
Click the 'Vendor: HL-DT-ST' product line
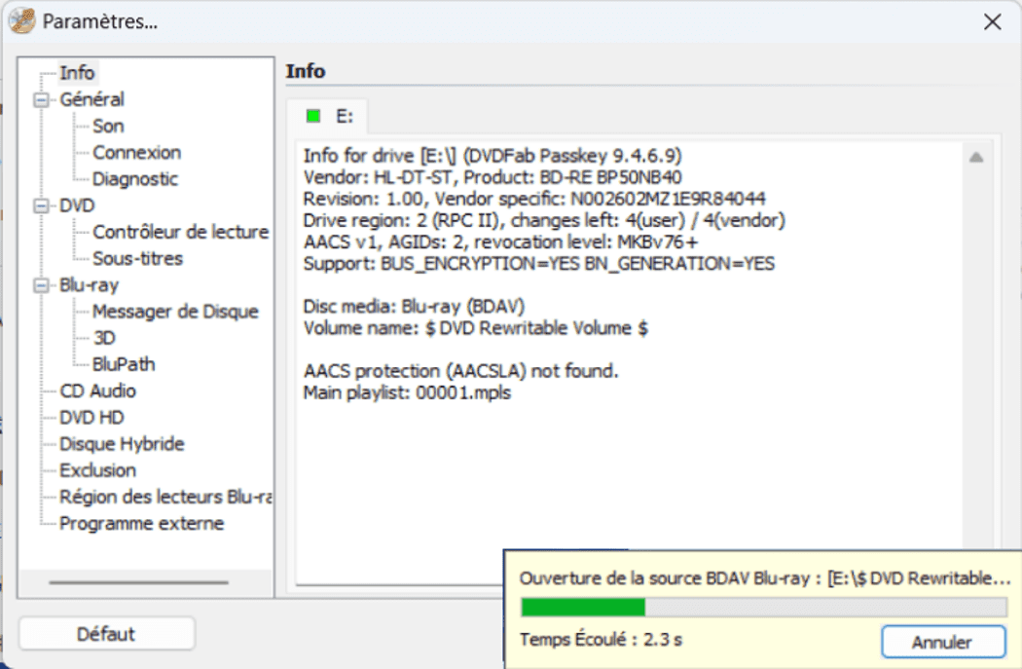pyautogui.click(x=493, y=177)
